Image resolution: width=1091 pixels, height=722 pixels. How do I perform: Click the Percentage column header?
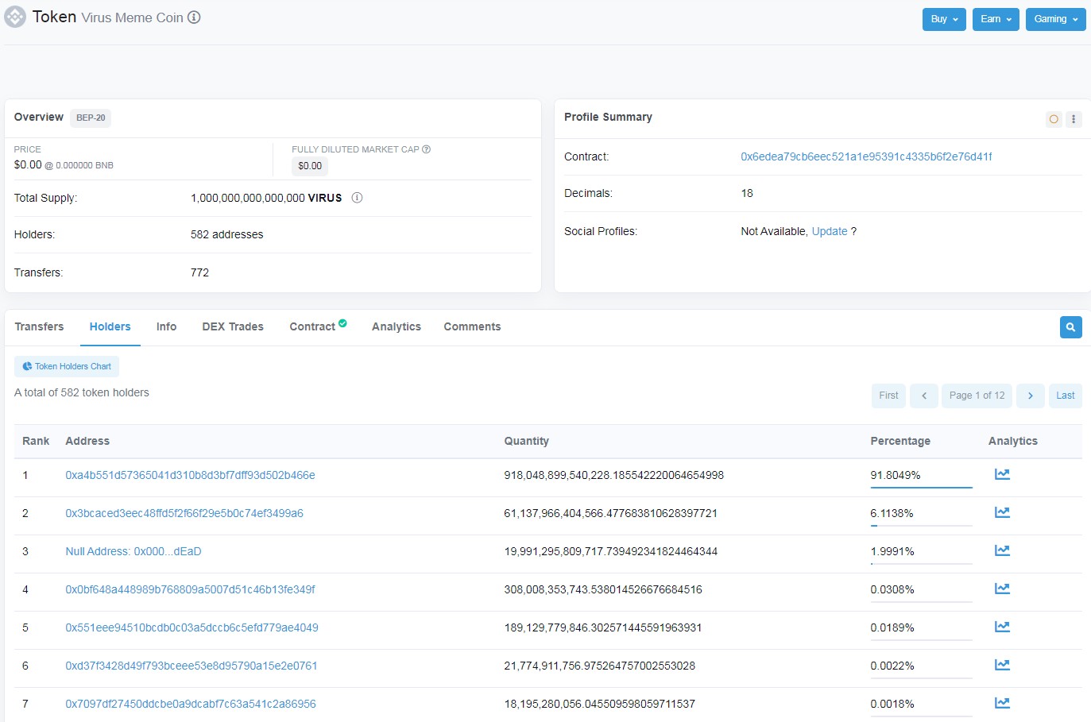[x=900, y=441]
